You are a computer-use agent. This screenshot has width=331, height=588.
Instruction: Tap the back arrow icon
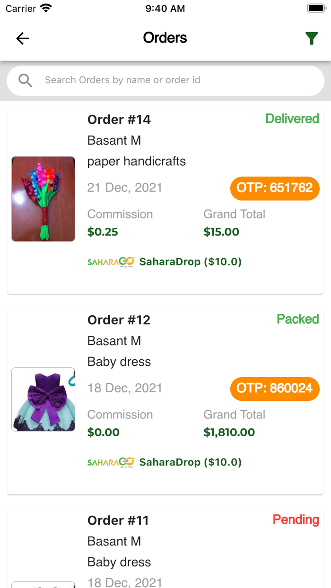23,38
